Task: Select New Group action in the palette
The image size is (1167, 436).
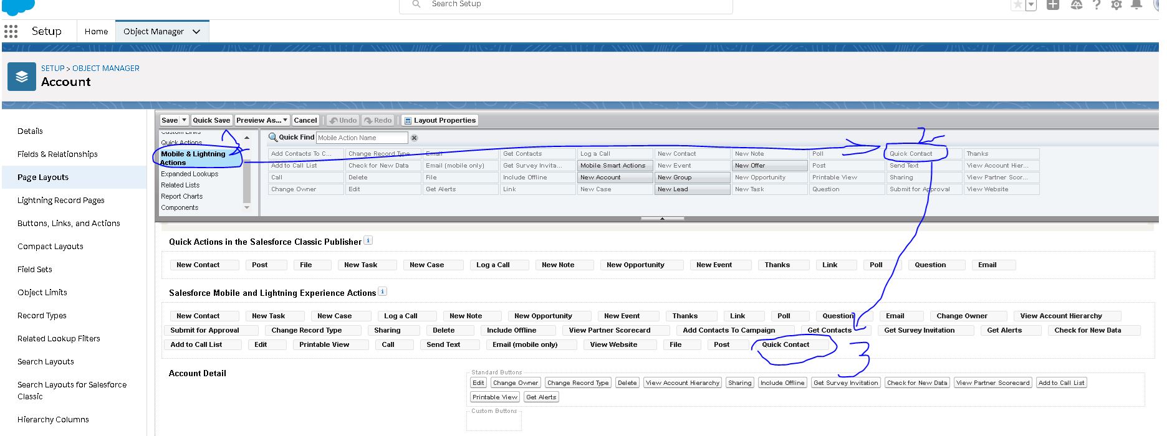Action: coord(693,177)
